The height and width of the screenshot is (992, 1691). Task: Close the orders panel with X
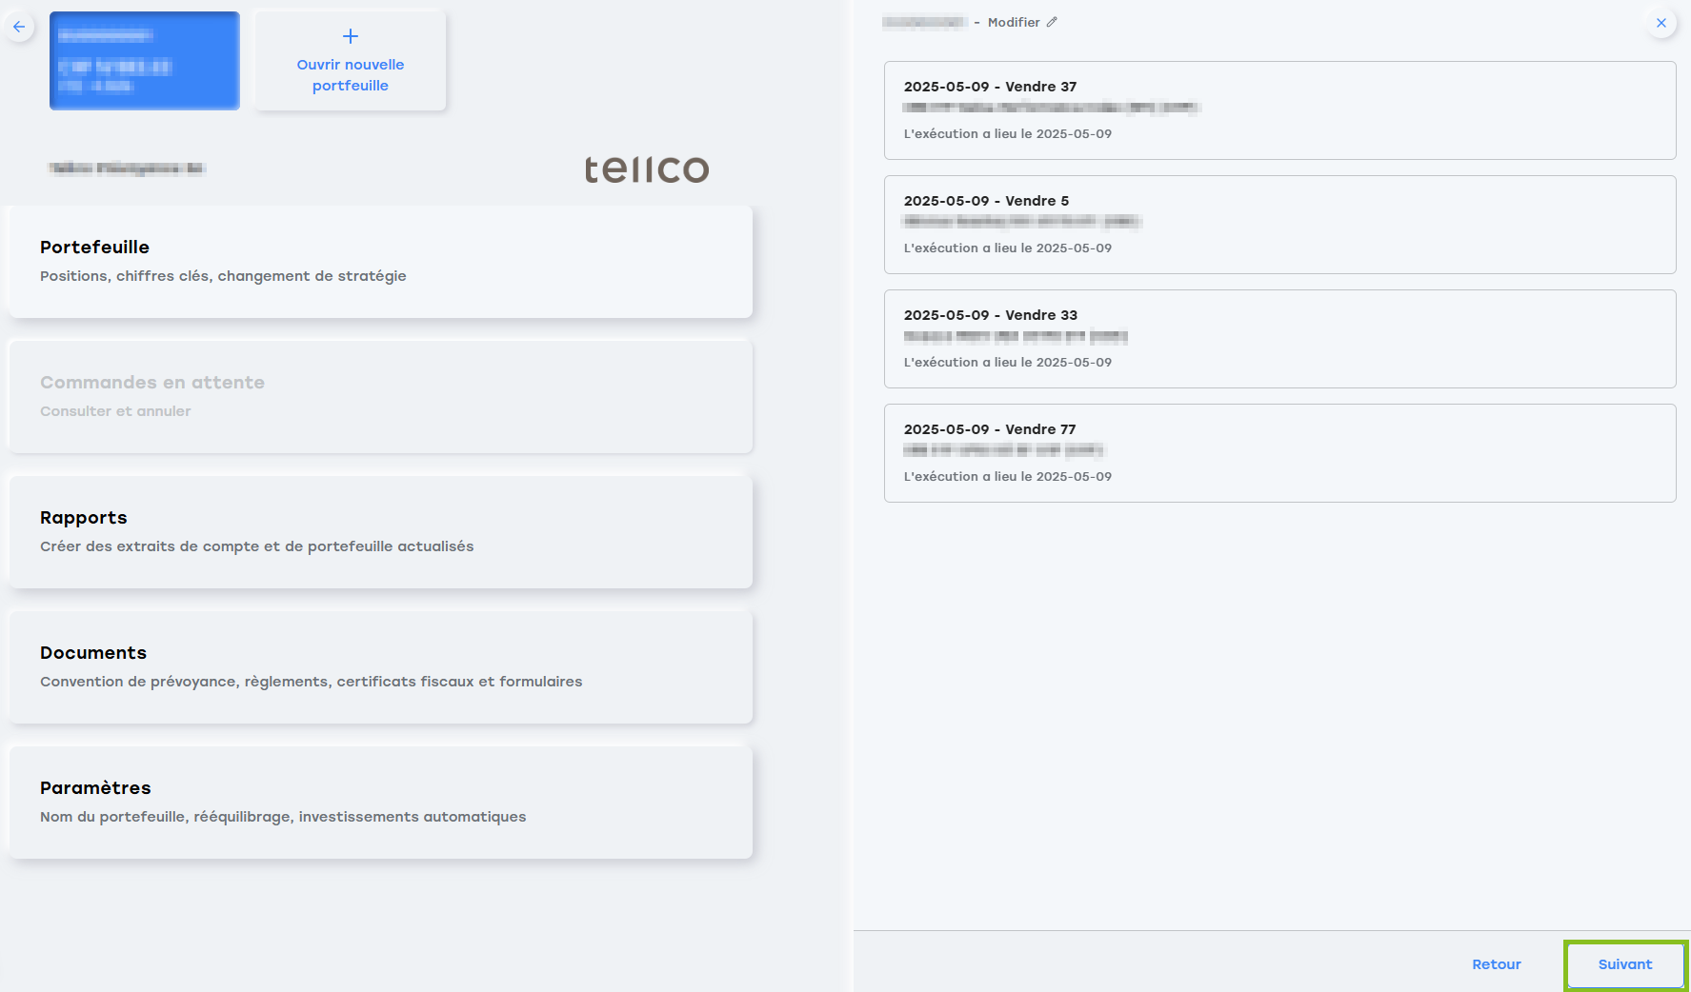tap(1661, 23)
